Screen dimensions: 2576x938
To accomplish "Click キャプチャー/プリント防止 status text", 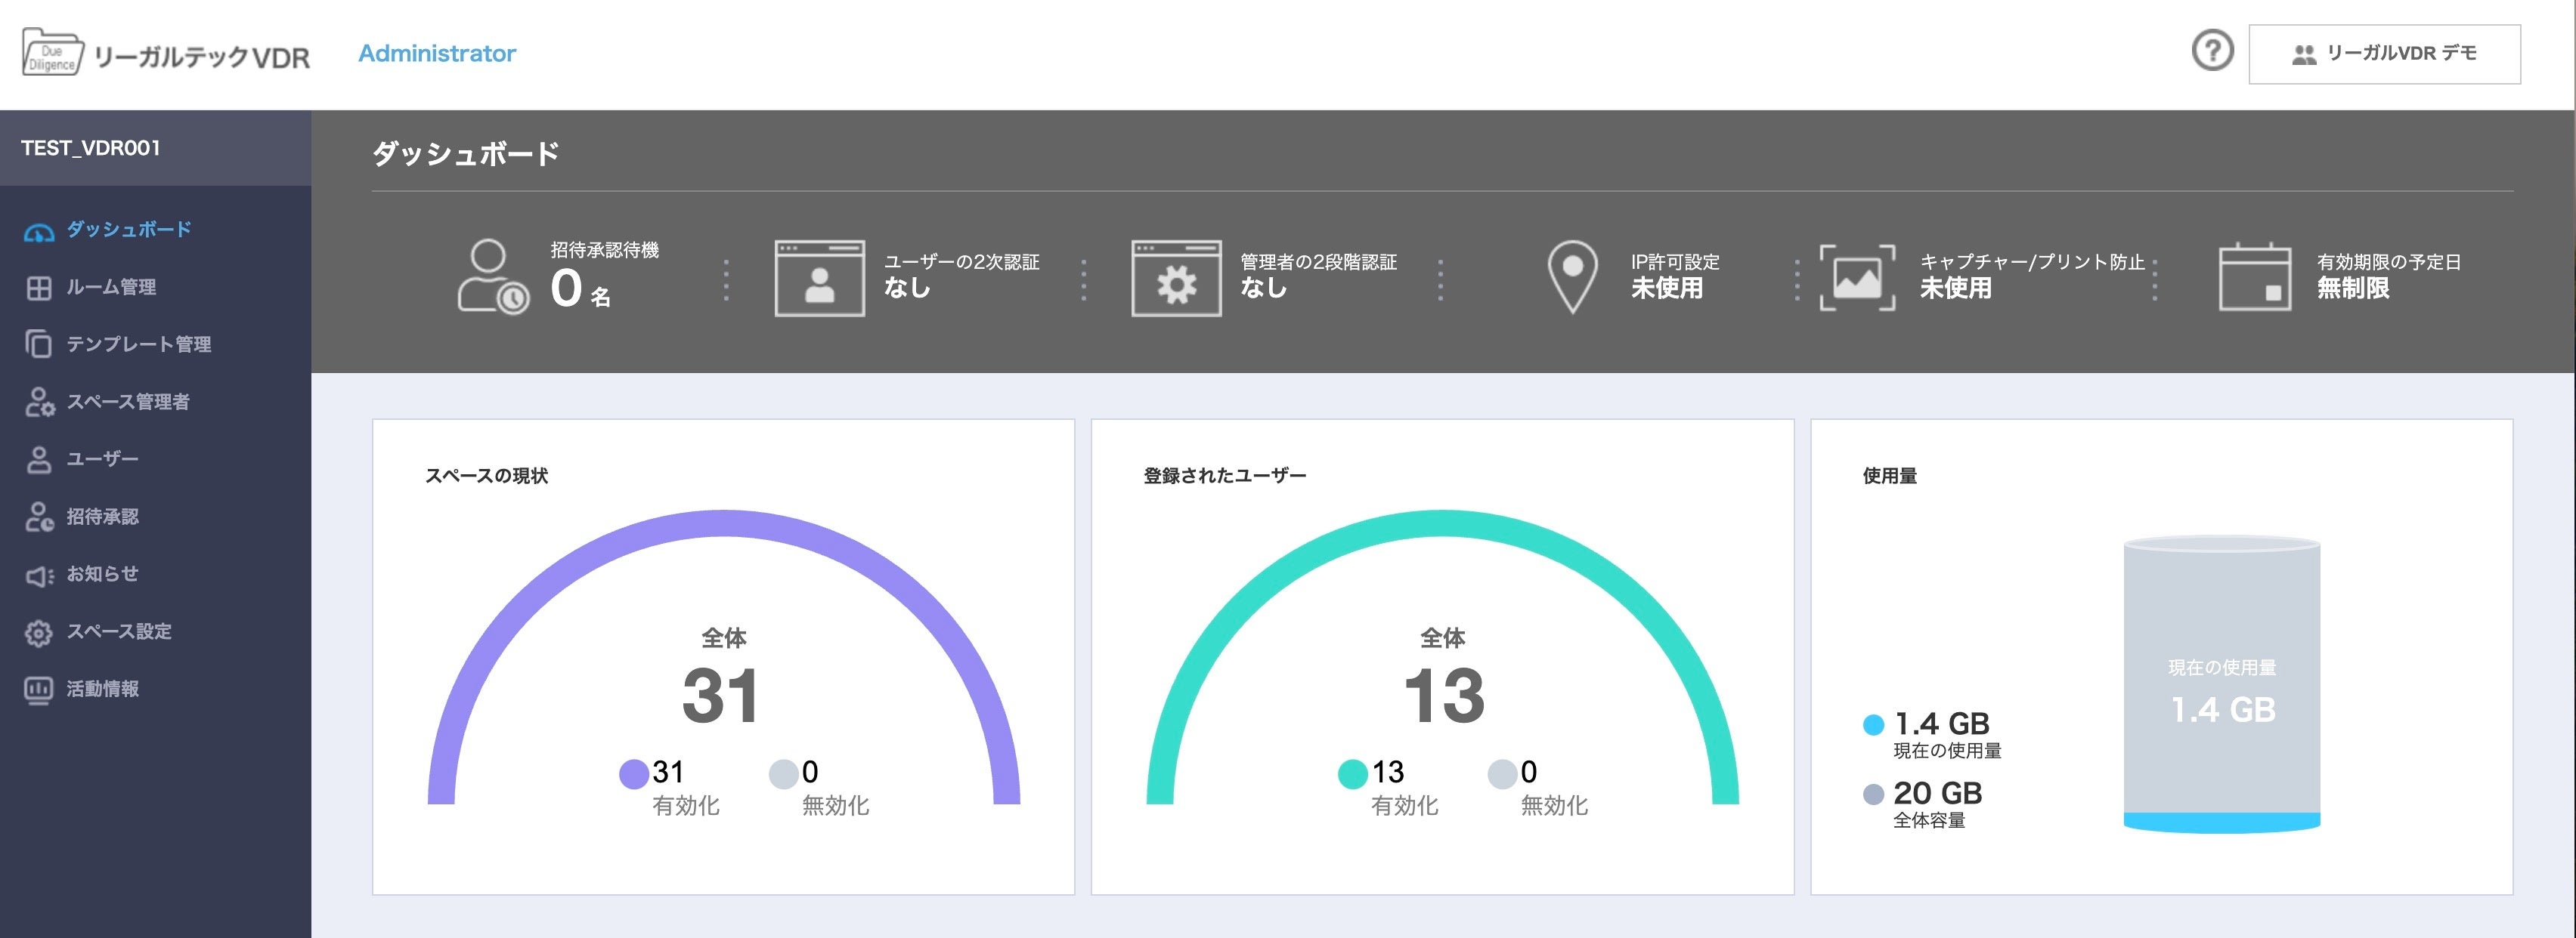I will pos(2032,275).
